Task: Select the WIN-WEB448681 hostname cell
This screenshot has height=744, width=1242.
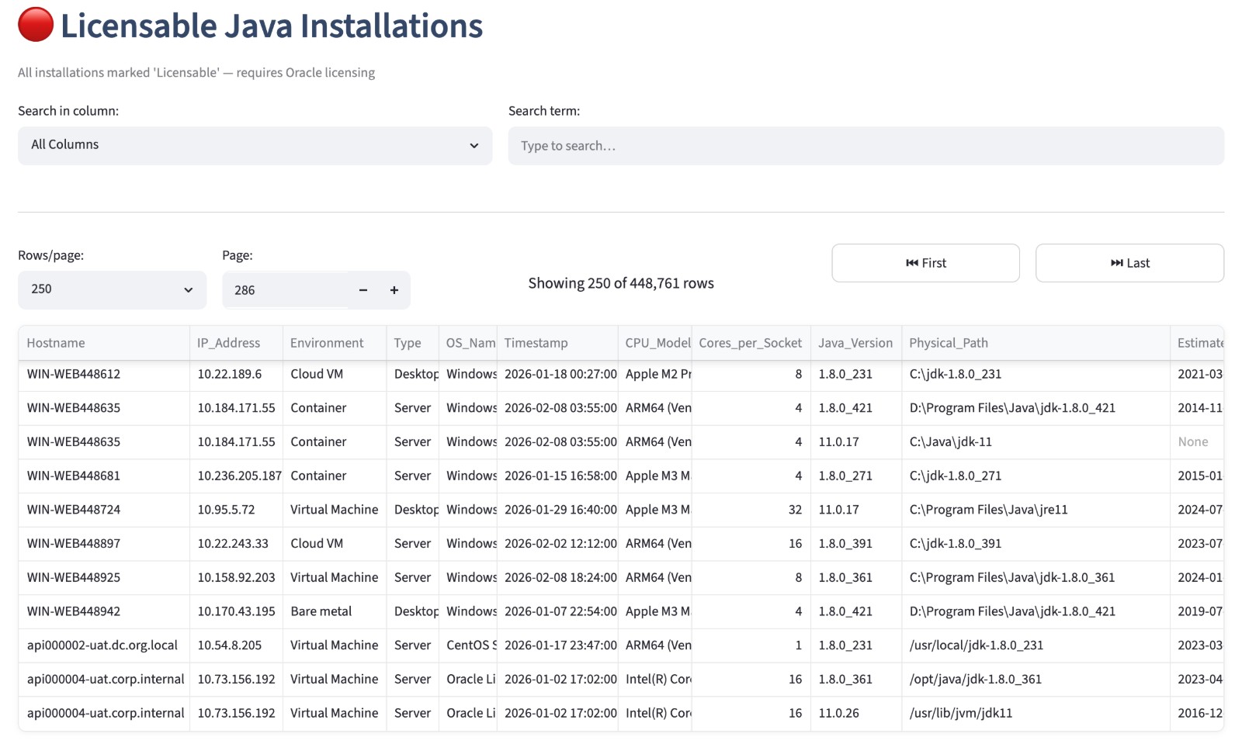Action: (x=104, y=476)
